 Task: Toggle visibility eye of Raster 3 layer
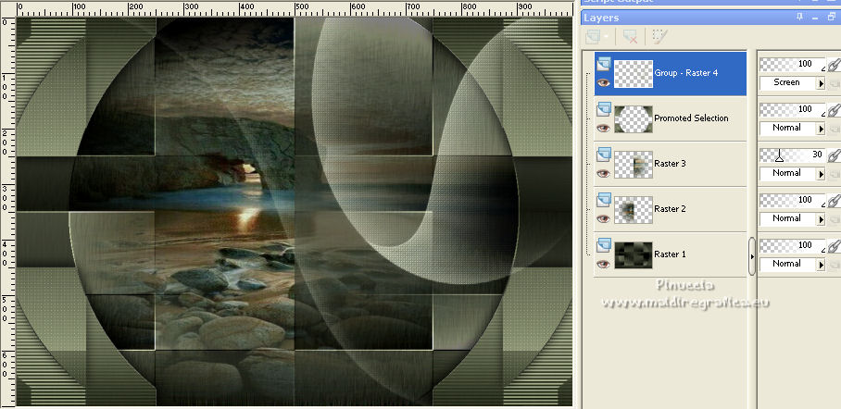pyautogui.click(x=603, y=173)
